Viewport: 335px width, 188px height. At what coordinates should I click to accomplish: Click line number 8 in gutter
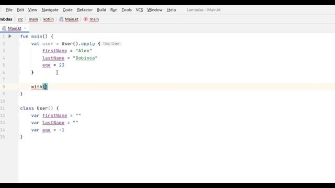(4, 87)
